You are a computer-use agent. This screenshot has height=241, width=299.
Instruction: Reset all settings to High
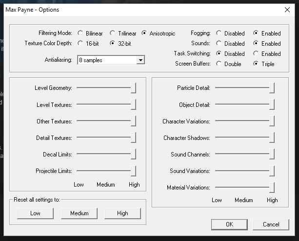click(122, 213)
